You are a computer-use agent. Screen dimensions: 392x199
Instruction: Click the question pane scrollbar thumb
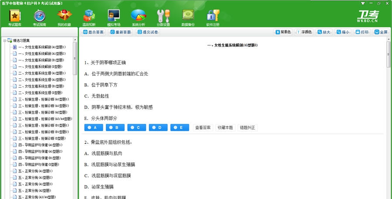tap(388, 54)
